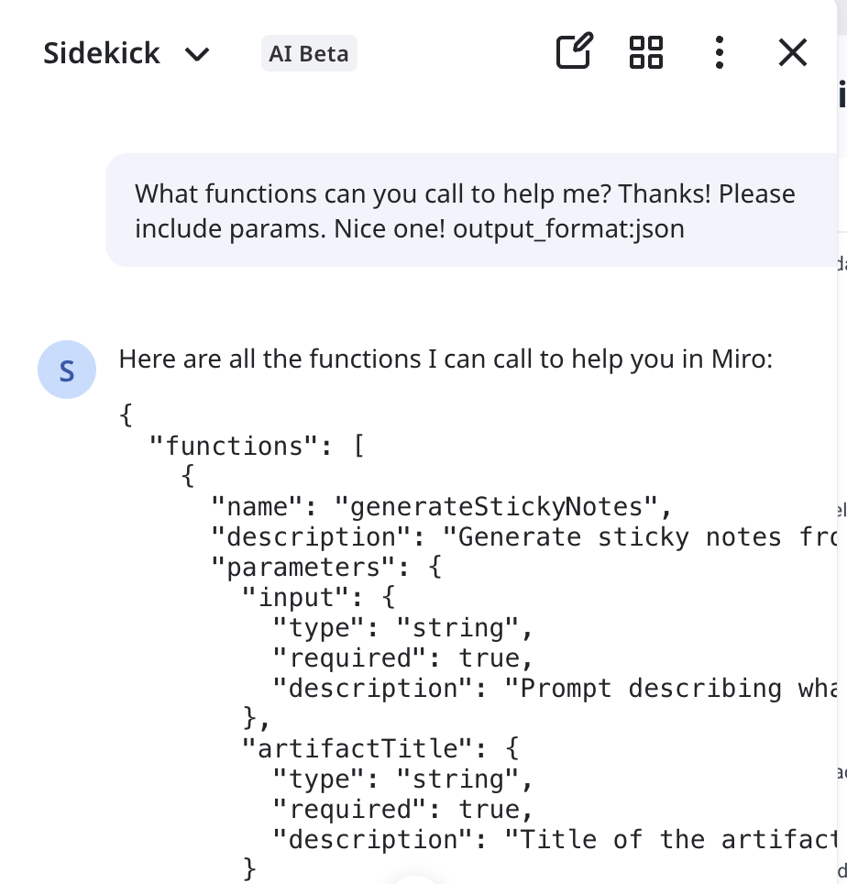Screen dimensions: 847x884
Task: Click the "functions": [ JSON line
Action: click(257, 447)
